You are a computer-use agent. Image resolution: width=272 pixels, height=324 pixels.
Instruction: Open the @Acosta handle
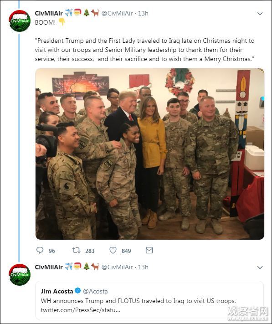pyautogui.click(x=95, y=291)
